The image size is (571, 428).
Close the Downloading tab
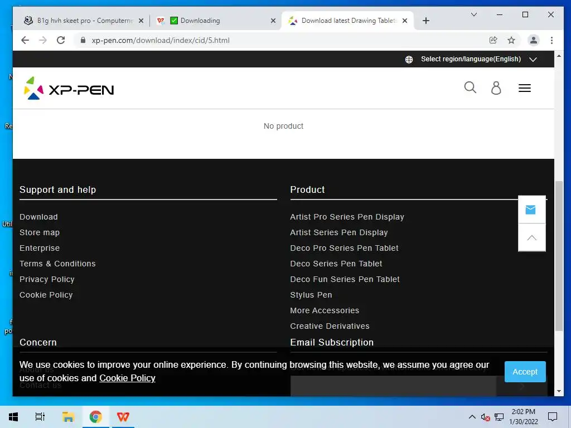click(x=273, y=21)
